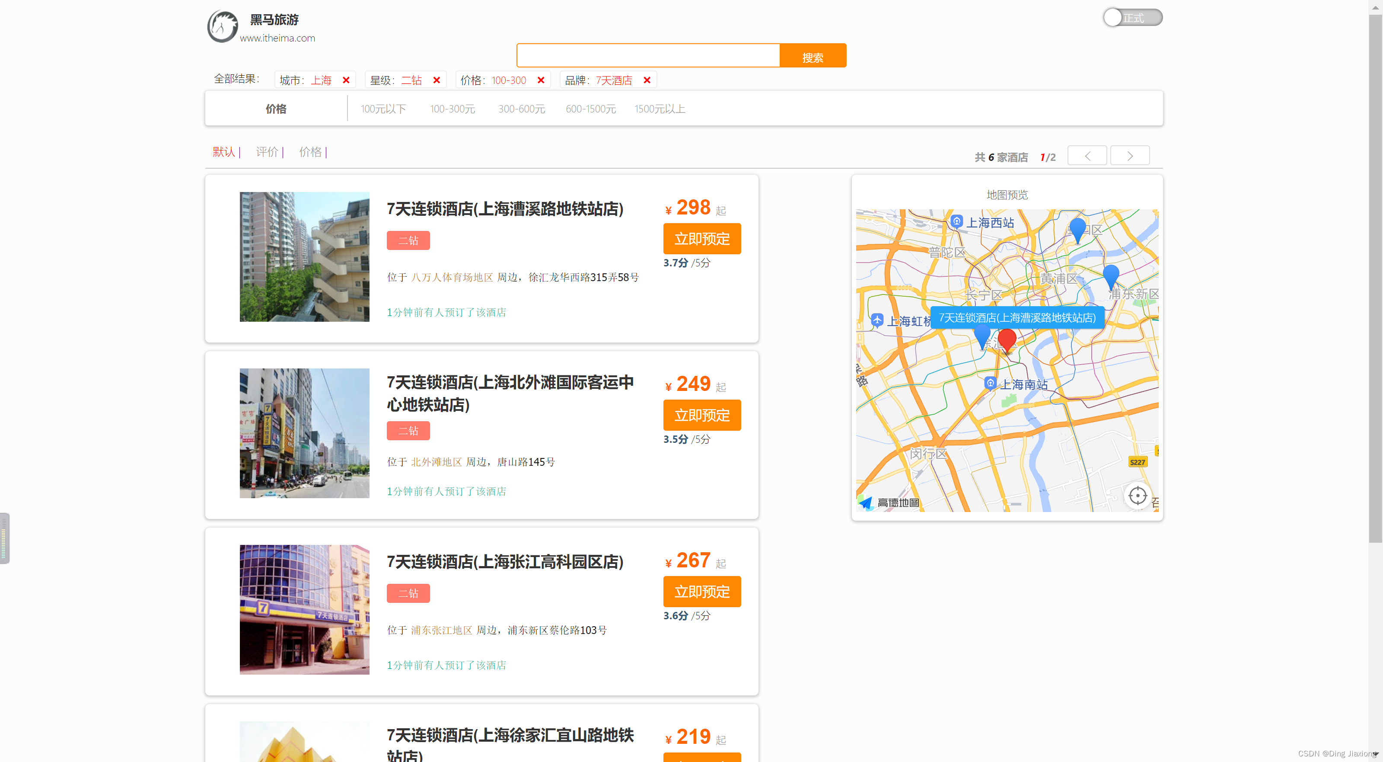Open photo of 漕溪路地铁站店 hotel
The width and height of the screenshot is (1383, 762).
click(304, 257)
